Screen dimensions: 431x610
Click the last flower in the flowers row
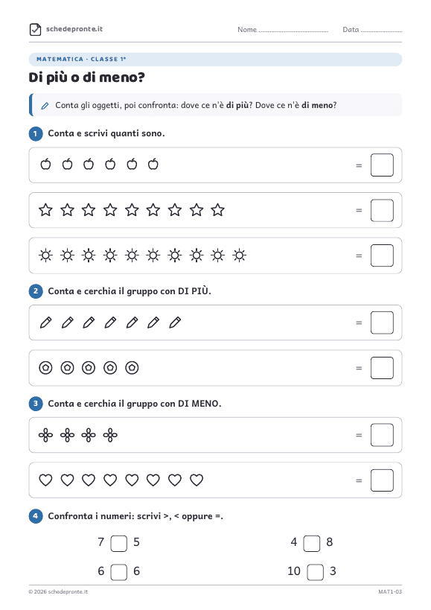pyautogui.click(x=110, y=435)
